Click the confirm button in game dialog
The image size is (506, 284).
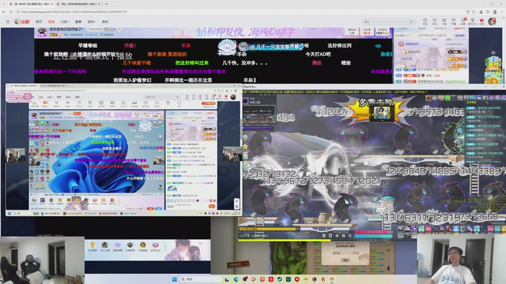(345, 260)
